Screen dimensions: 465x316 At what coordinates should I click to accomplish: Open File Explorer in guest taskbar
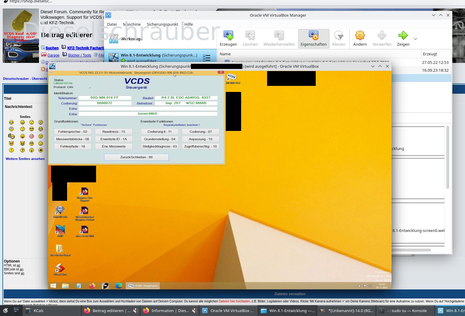pos(65,285)
